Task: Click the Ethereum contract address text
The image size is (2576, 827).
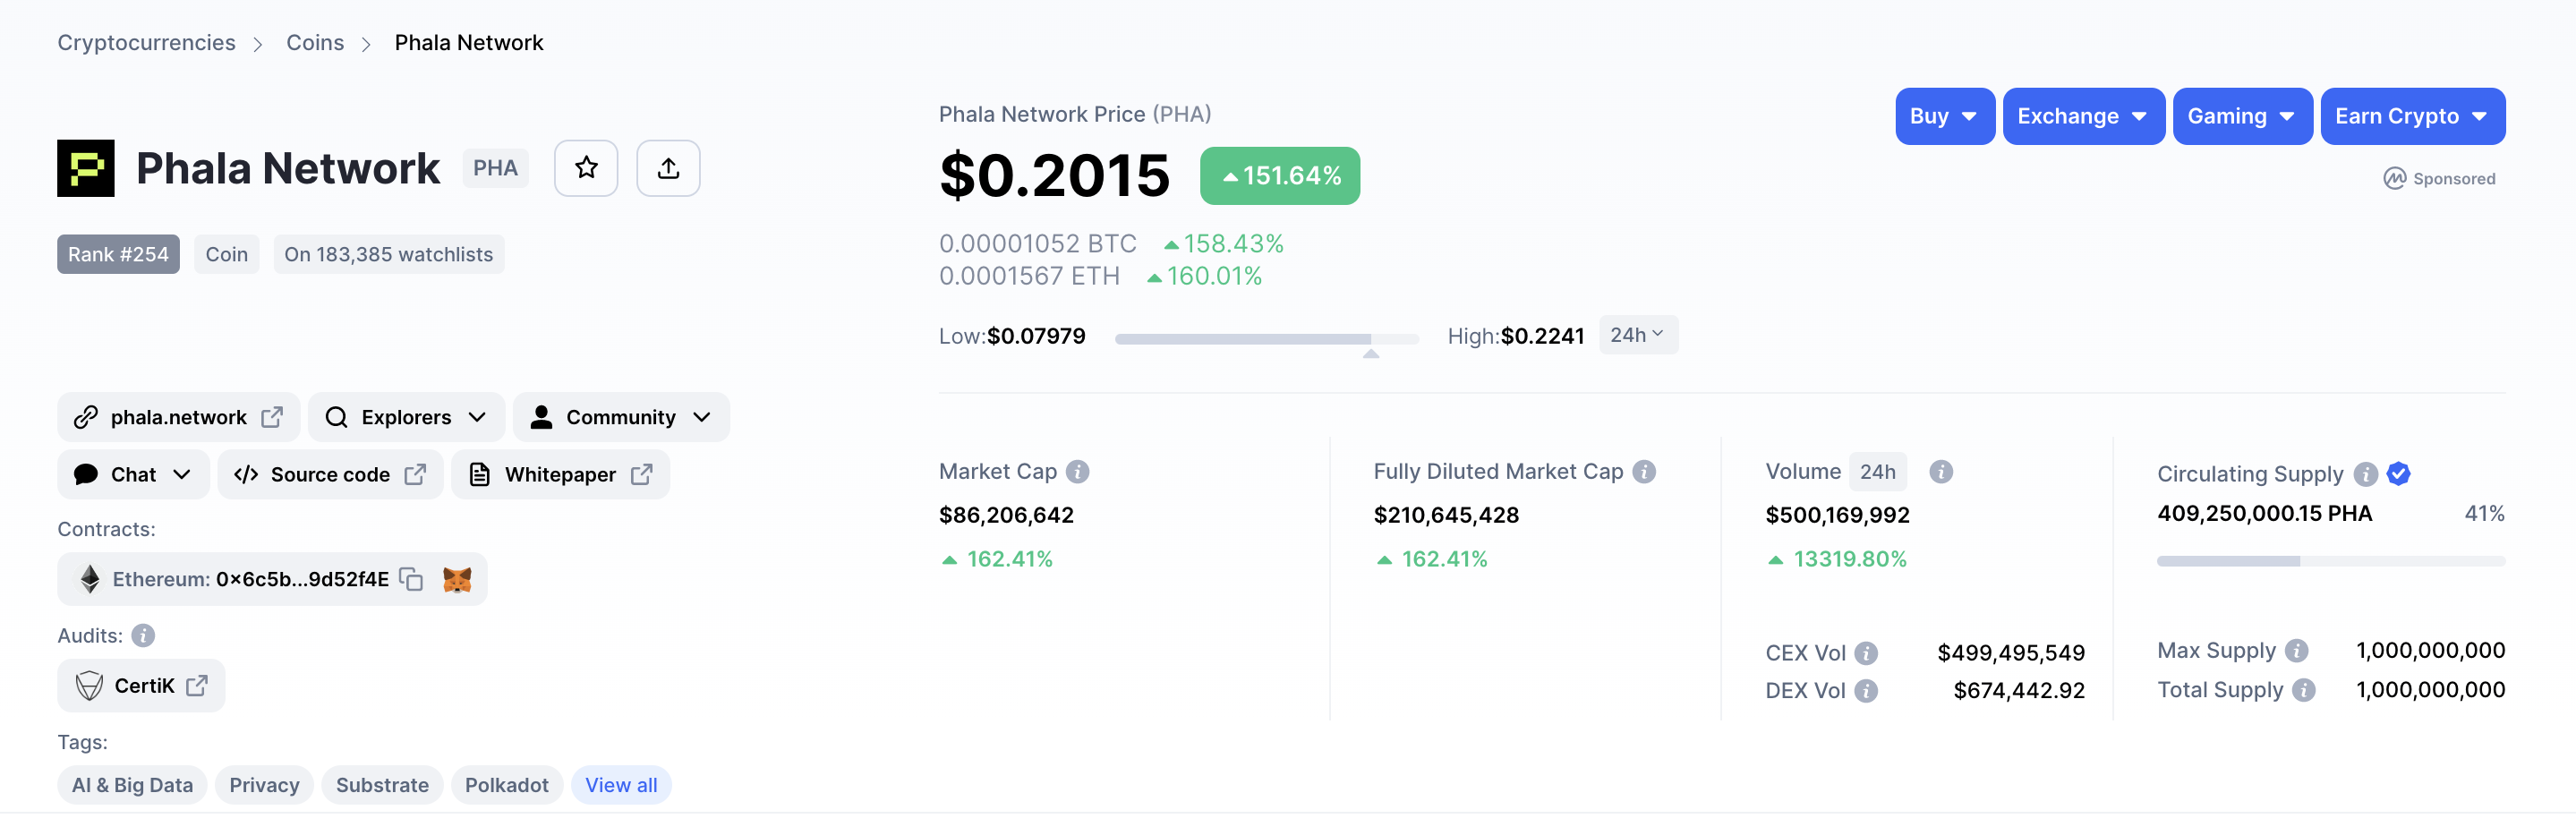Action: 302,579
